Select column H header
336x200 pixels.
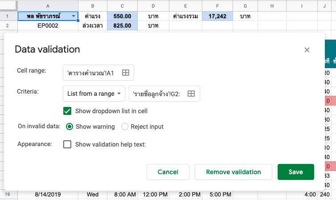pyautogui.click(x=272, y=6)
